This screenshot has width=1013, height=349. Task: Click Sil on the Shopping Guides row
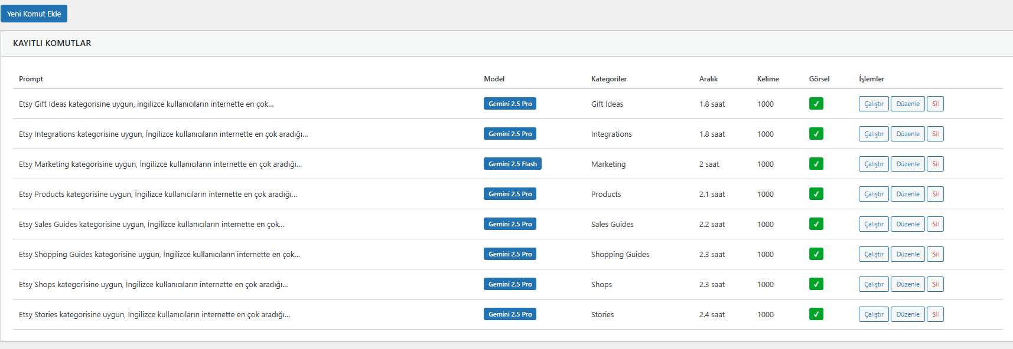[935, 254]
